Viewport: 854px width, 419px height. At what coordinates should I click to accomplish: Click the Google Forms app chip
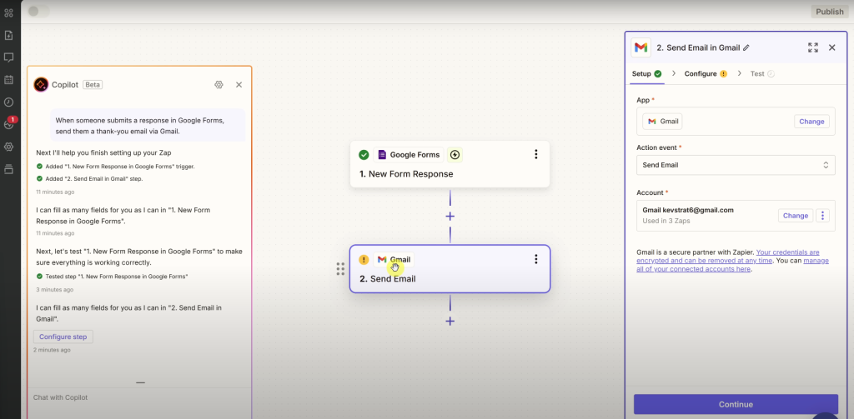tap(409, 155)
